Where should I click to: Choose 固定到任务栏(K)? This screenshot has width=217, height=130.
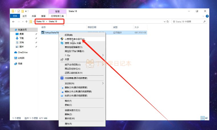(82, 69)
